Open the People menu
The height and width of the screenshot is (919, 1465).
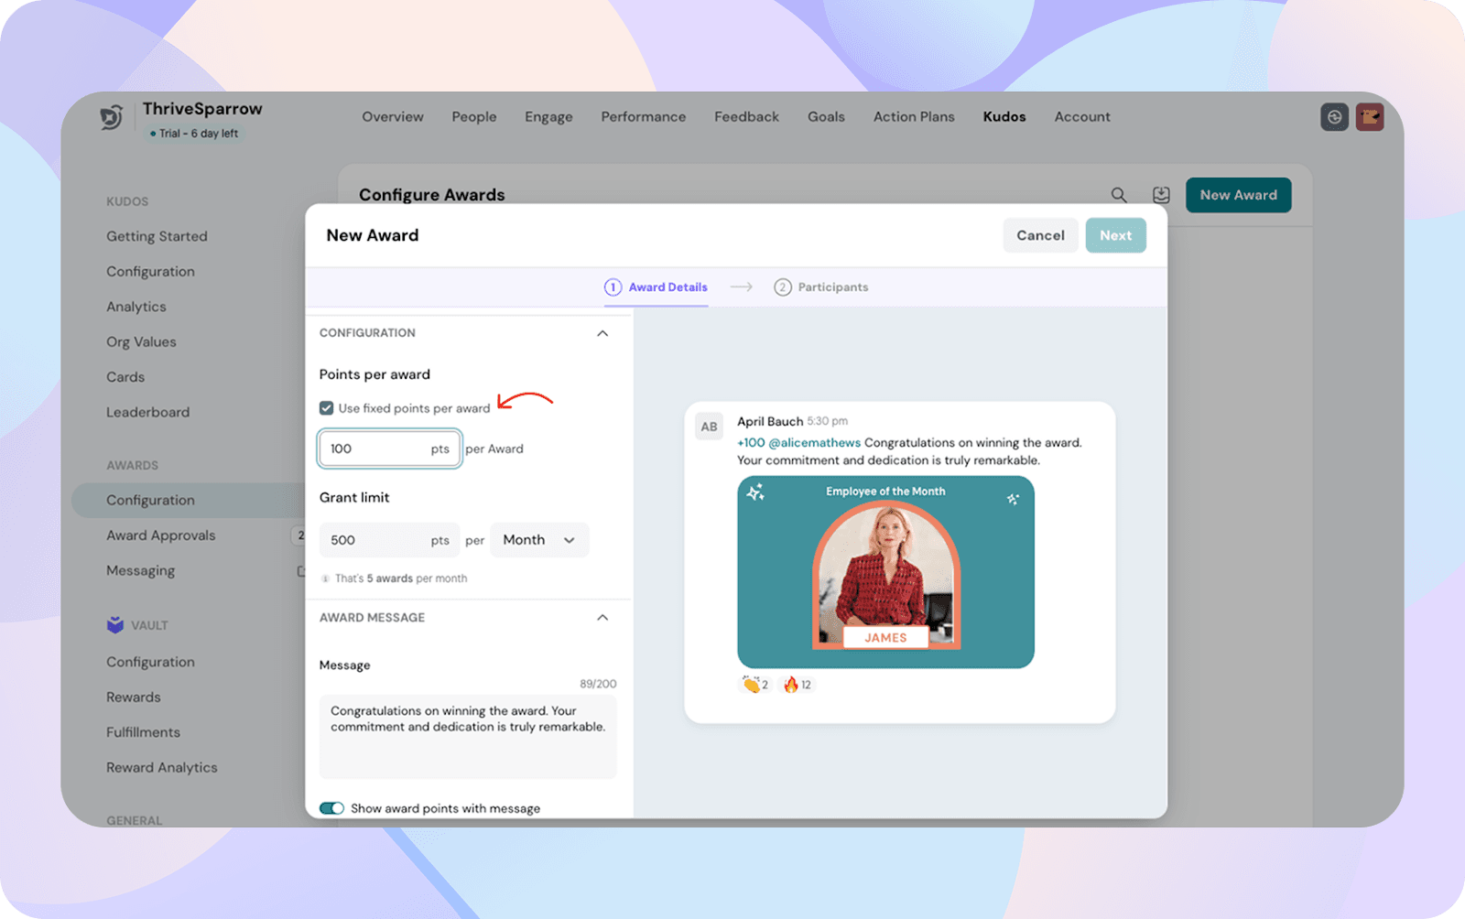point(474,117)
